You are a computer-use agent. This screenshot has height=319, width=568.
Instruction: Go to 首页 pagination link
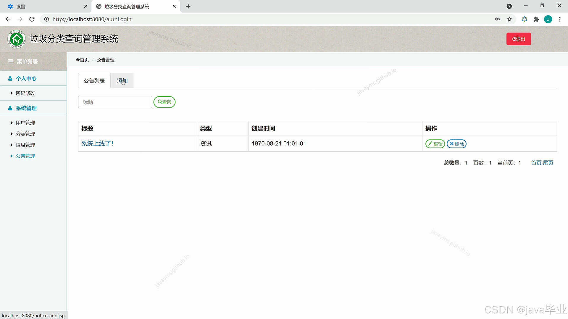click(536, 163)
